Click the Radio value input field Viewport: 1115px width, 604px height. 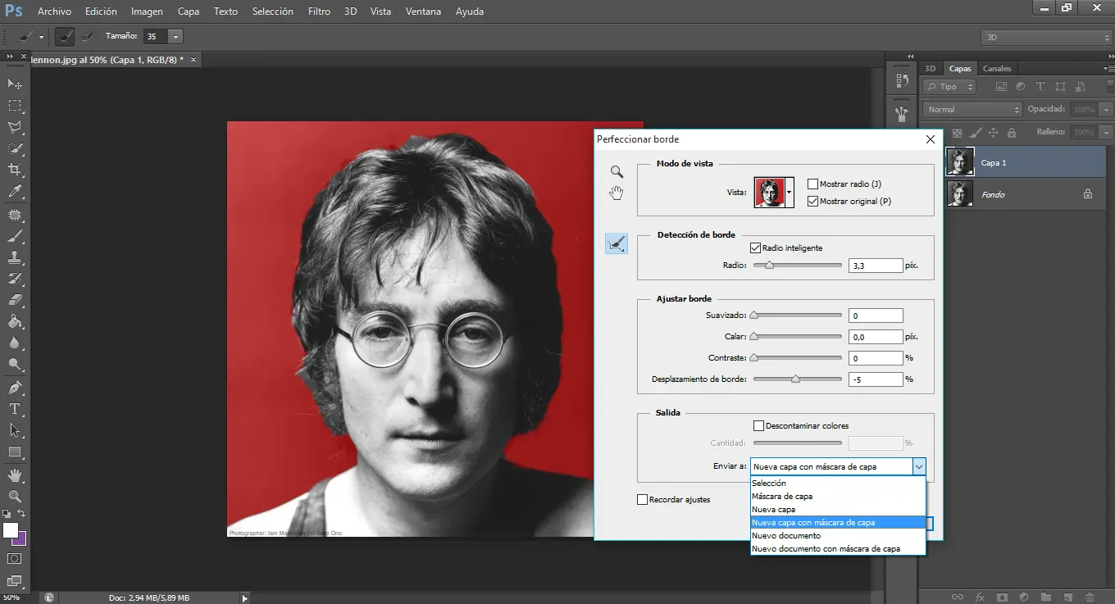(876, 266)
